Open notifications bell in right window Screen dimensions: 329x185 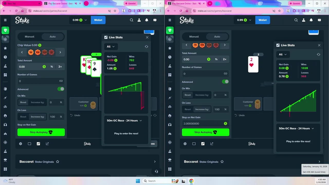(x=311, y=20)
